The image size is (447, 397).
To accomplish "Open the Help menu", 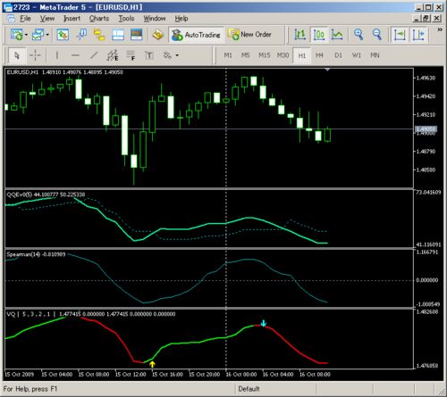I will (181, 19).
